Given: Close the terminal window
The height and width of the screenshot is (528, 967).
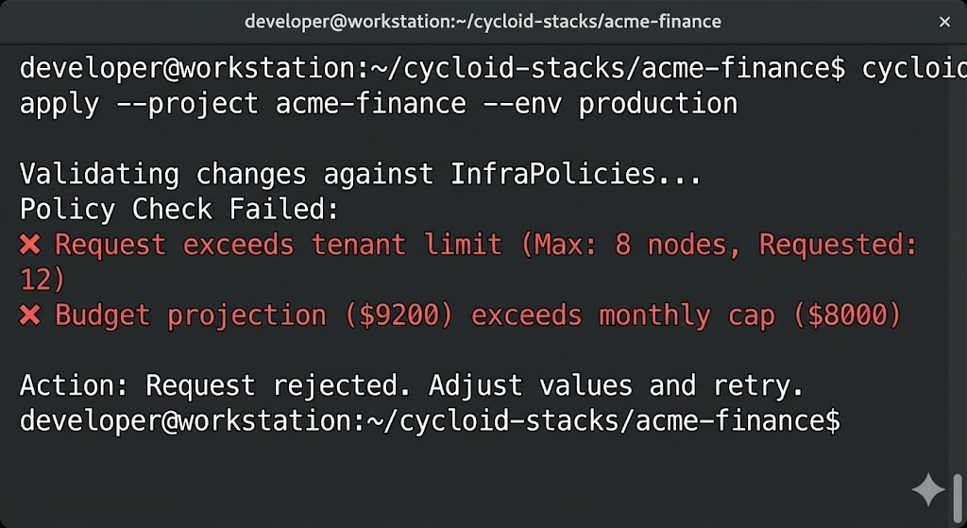Looking at the screenshot, I should click(x=945, y=21).
